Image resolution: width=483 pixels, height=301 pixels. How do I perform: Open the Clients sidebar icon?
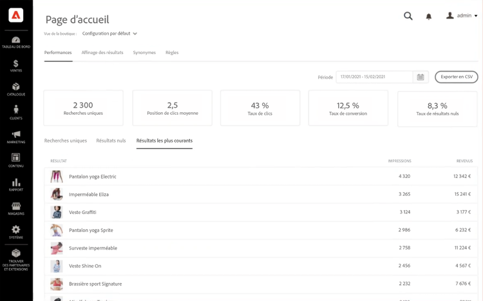pos(16,111)
